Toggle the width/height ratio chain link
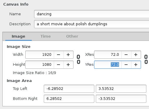 click(78, 59)
